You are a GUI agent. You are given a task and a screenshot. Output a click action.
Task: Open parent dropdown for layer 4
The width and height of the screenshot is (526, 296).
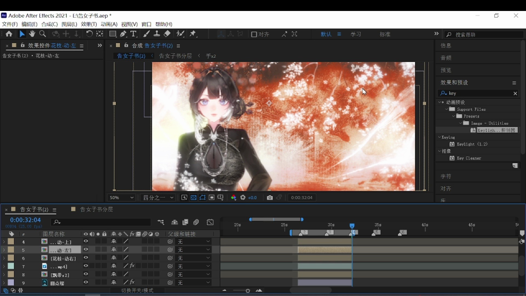tap(194, 241)
